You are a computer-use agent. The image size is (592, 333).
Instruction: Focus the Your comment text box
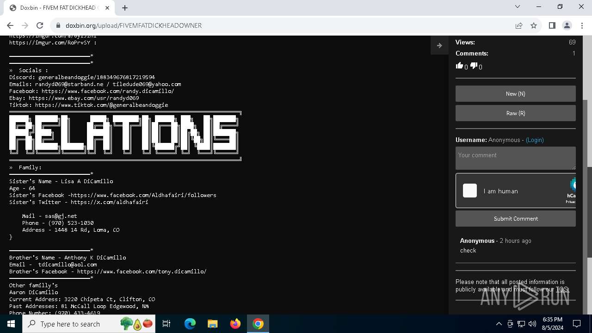click(515, 158)
